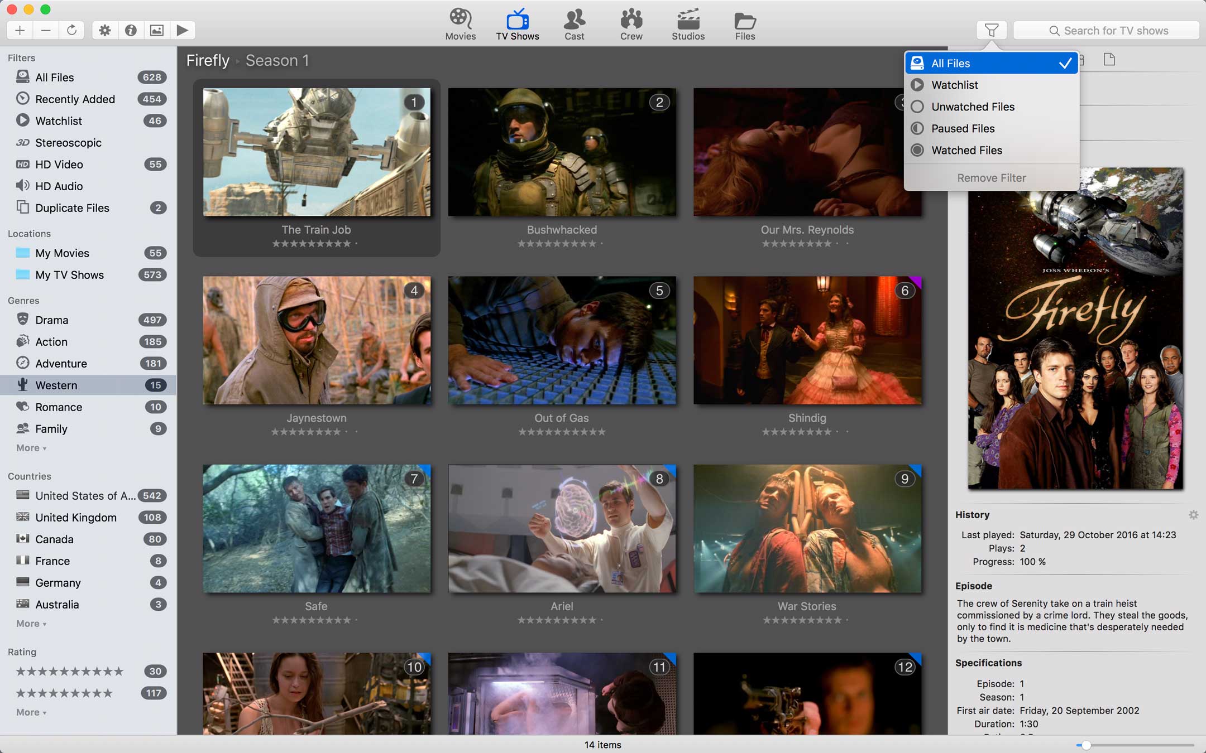
Task: Click the refresh library icon
Action: (x=71, y=30)
